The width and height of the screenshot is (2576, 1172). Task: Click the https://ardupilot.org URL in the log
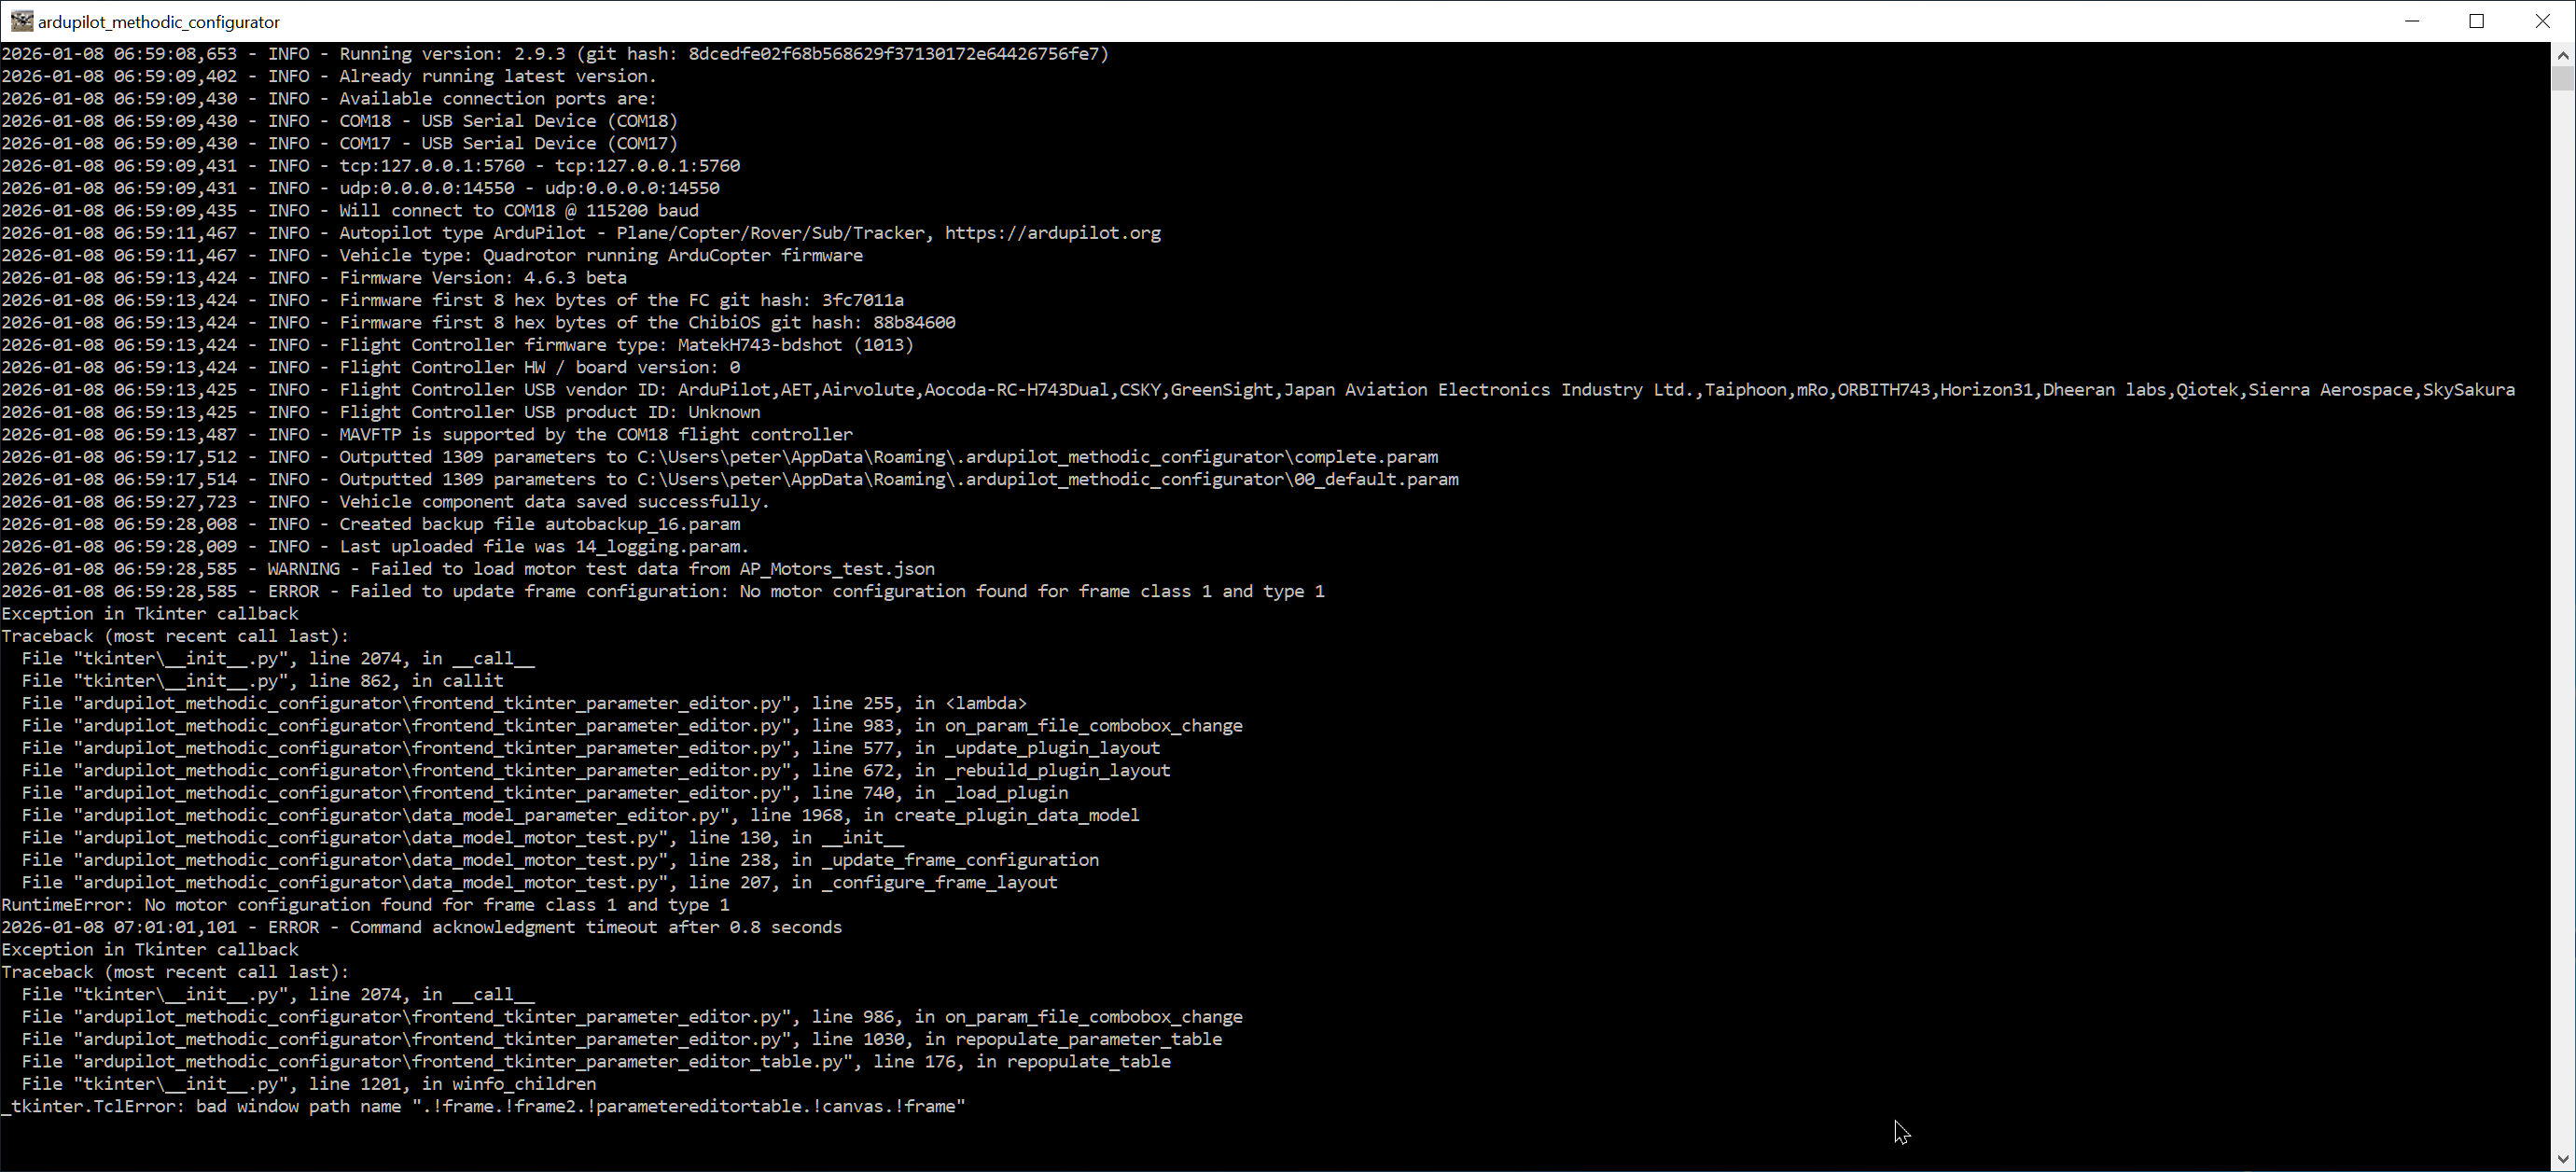pos(1052,233)
